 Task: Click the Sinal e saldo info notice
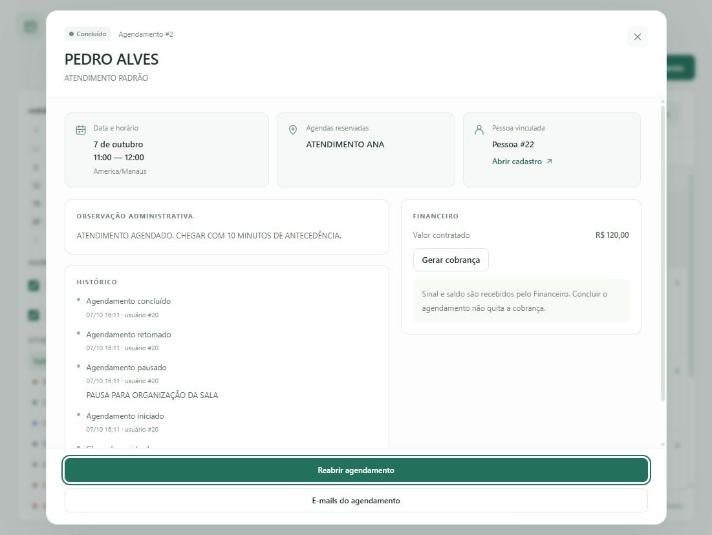[x=521, y=301]
